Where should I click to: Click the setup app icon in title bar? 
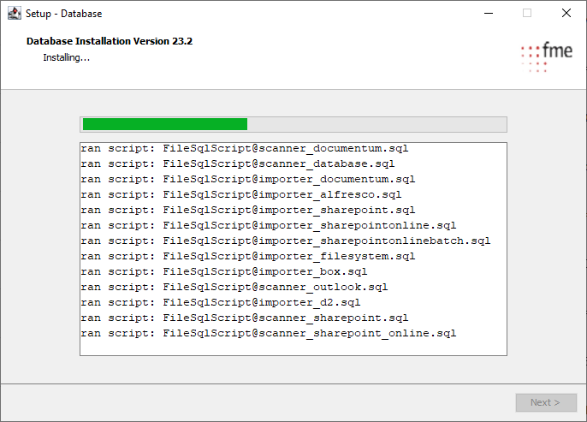[15, 13]
